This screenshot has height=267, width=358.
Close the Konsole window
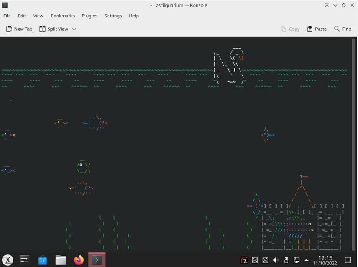click(352, 5)
